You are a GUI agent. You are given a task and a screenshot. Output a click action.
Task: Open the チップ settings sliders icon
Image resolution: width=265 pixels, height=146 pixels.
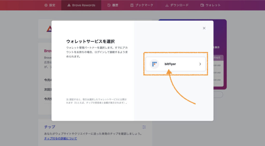click(x=144, y=127)
